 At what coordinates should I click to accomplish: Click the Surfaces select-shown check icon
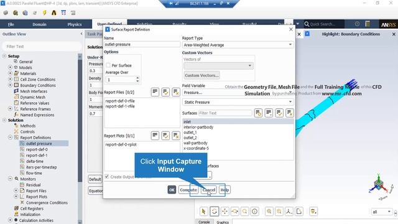(279, 113)
